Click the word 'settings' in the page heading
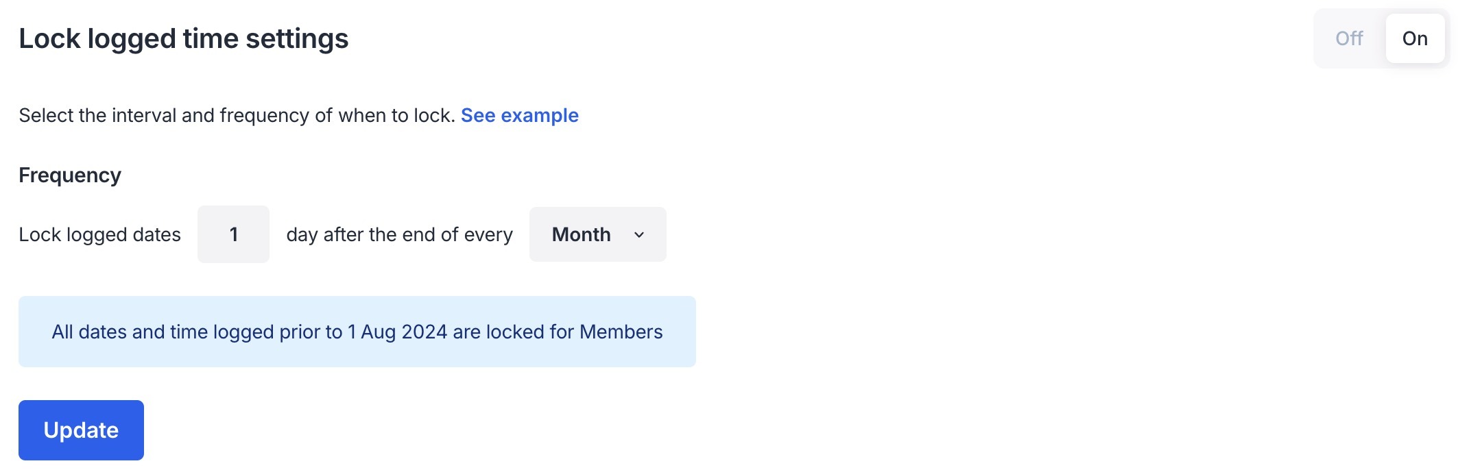1458x470 pixels. [x=297, y=38]
